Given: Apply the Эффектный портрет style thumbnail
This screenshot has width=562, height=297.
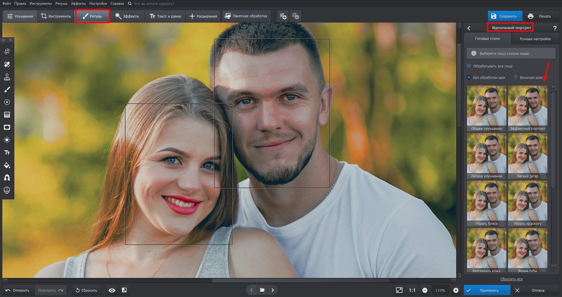Looking at the screenshot, I should [527, 109].
